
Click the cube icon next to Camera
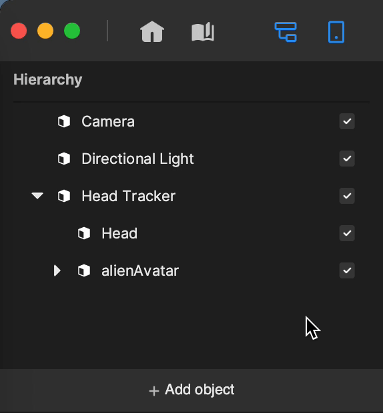(64, 121)
